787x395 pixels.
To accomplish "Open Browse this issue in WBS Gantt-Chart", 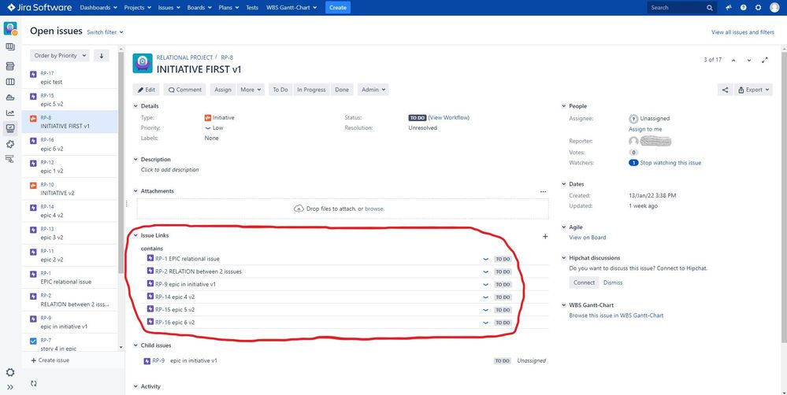I will pos(616,316).
